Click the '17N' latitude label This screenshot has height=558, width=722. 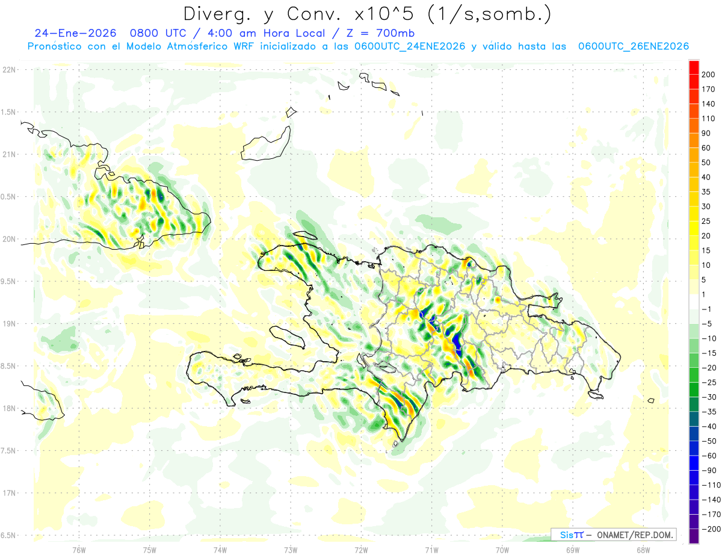(8, 493)
